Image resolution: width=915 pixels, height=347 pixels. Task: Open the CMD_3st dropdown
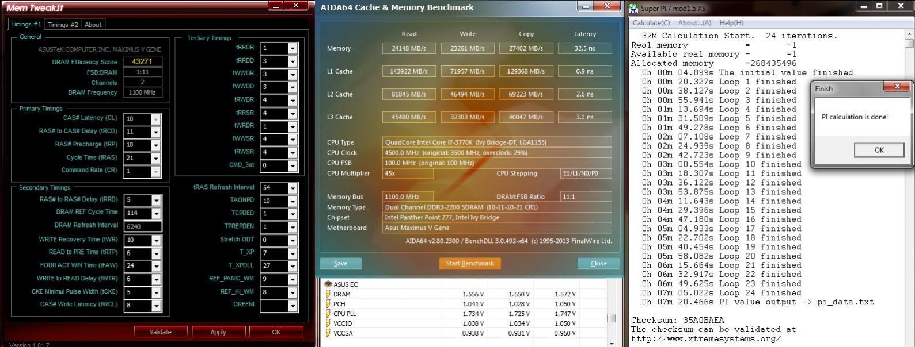(x=293, y=165)
